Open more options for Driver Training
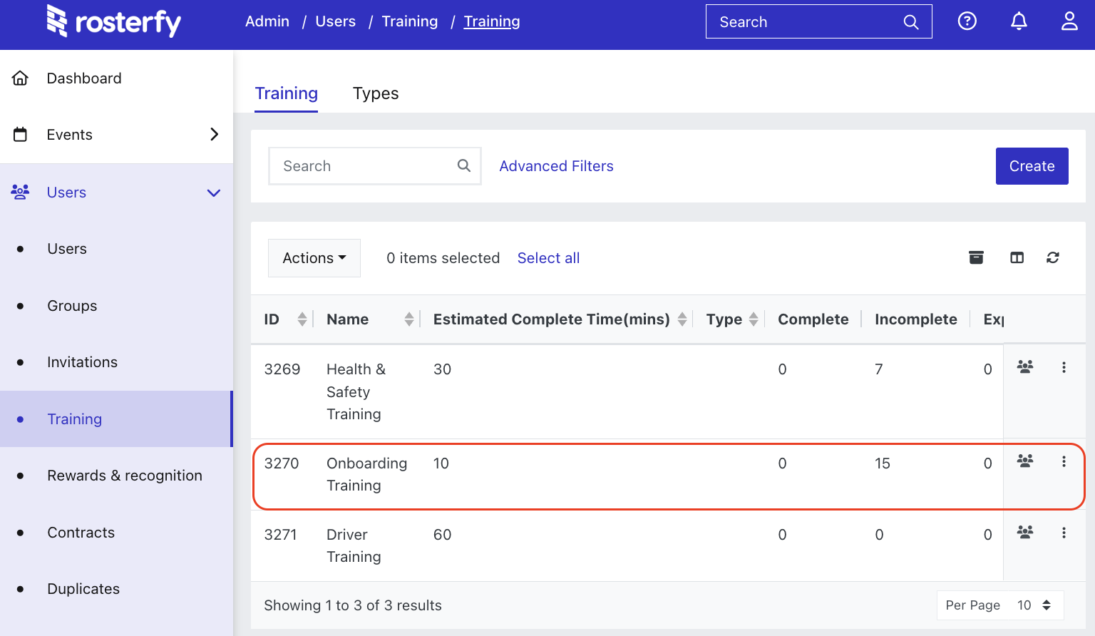This screenshot has width=1095, height=636. (1064, 533)
